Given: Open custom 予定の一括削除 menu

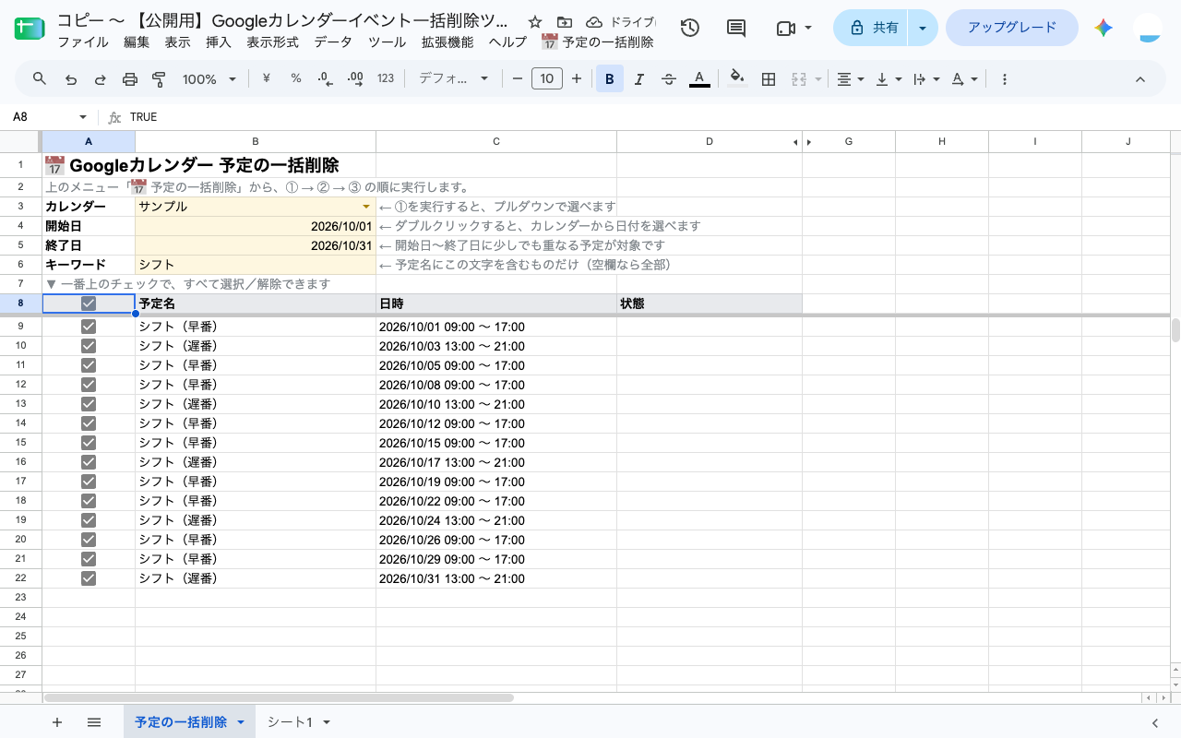Looking at the screenshot, I should click(x=597, y=42).
